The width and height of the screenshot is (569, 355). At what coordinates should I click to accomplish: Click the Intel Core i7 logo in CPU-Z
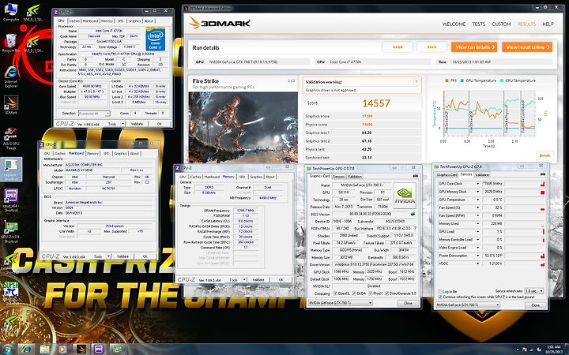[156, 39]
